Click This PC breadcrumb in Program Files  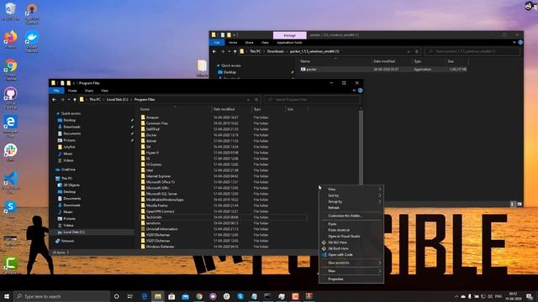click(95, 100)
